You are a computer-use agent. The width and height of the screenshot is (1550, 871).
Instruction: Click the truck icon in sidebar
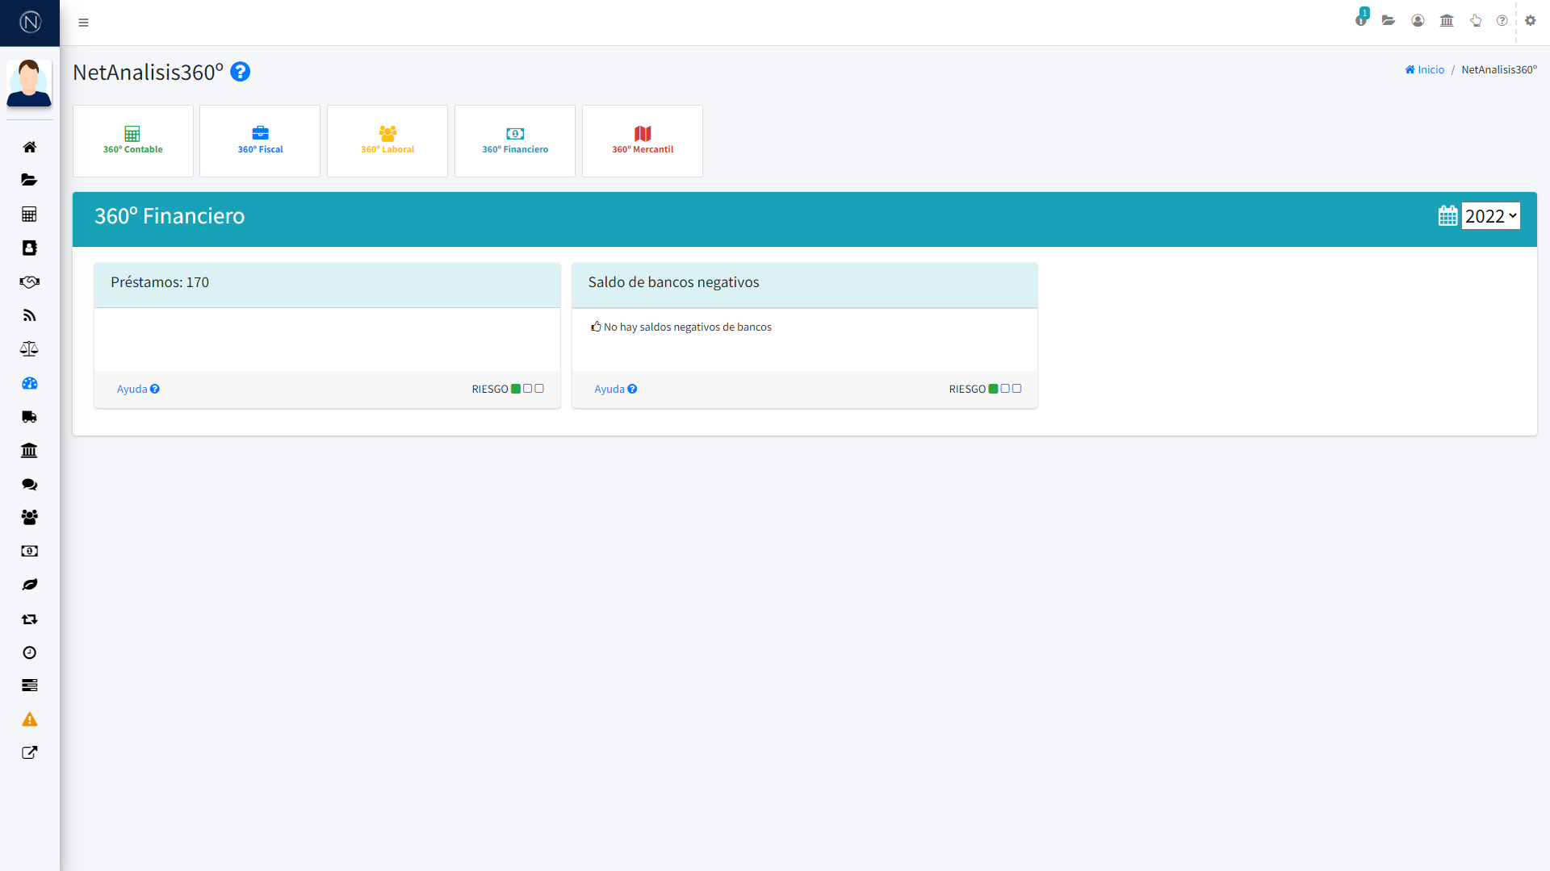[29, 417]
